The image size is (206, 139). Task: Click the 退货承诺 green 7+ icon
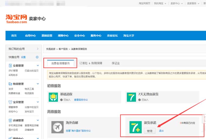click(135, 127)
